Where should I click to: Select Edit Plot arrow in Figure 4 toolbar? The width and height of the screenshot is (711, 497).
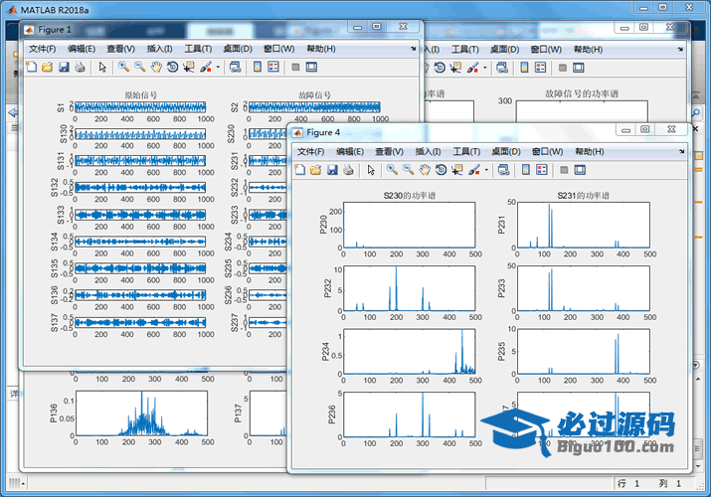click(371, 170)
